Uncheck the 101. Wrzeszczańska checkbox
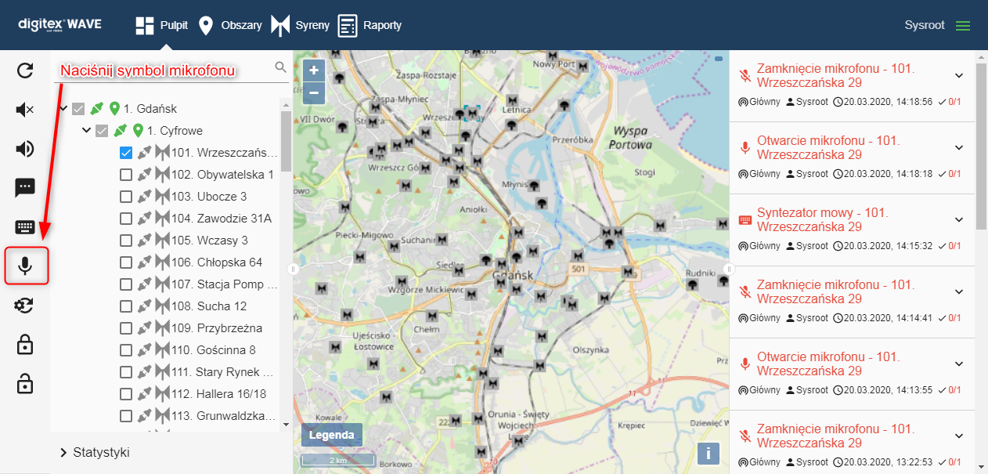The image size is (988, 474). (126, 153)
